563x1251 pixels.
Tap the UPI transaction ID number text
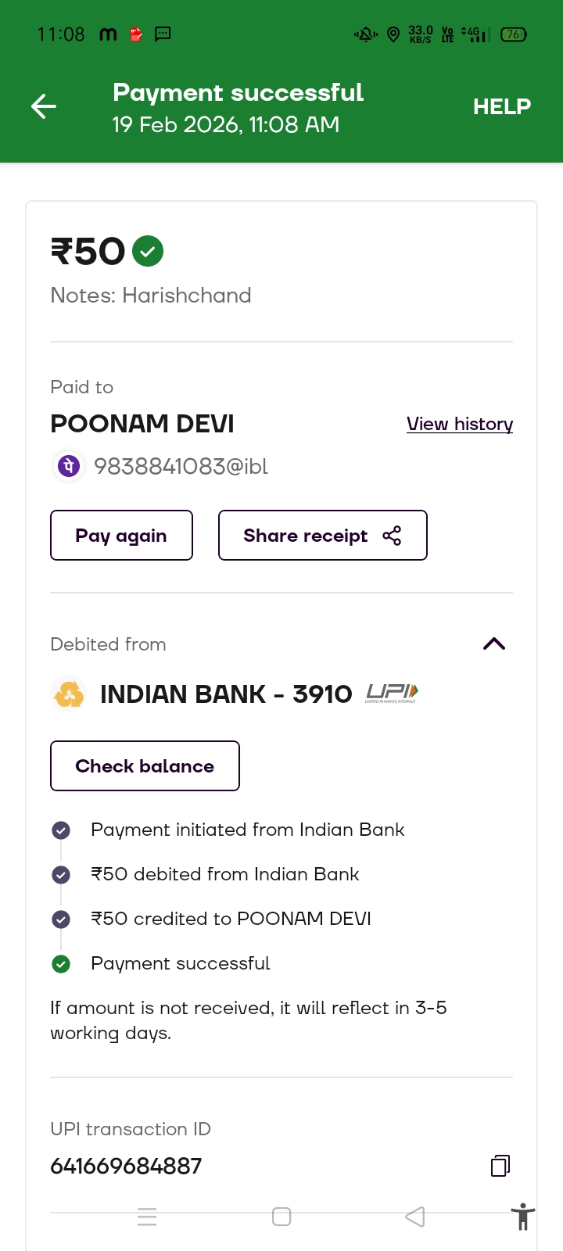tap(126, 1166)
